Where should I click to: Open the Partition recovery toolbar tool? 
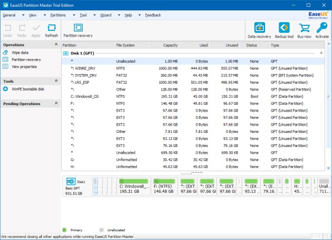(x=78, y=30)
